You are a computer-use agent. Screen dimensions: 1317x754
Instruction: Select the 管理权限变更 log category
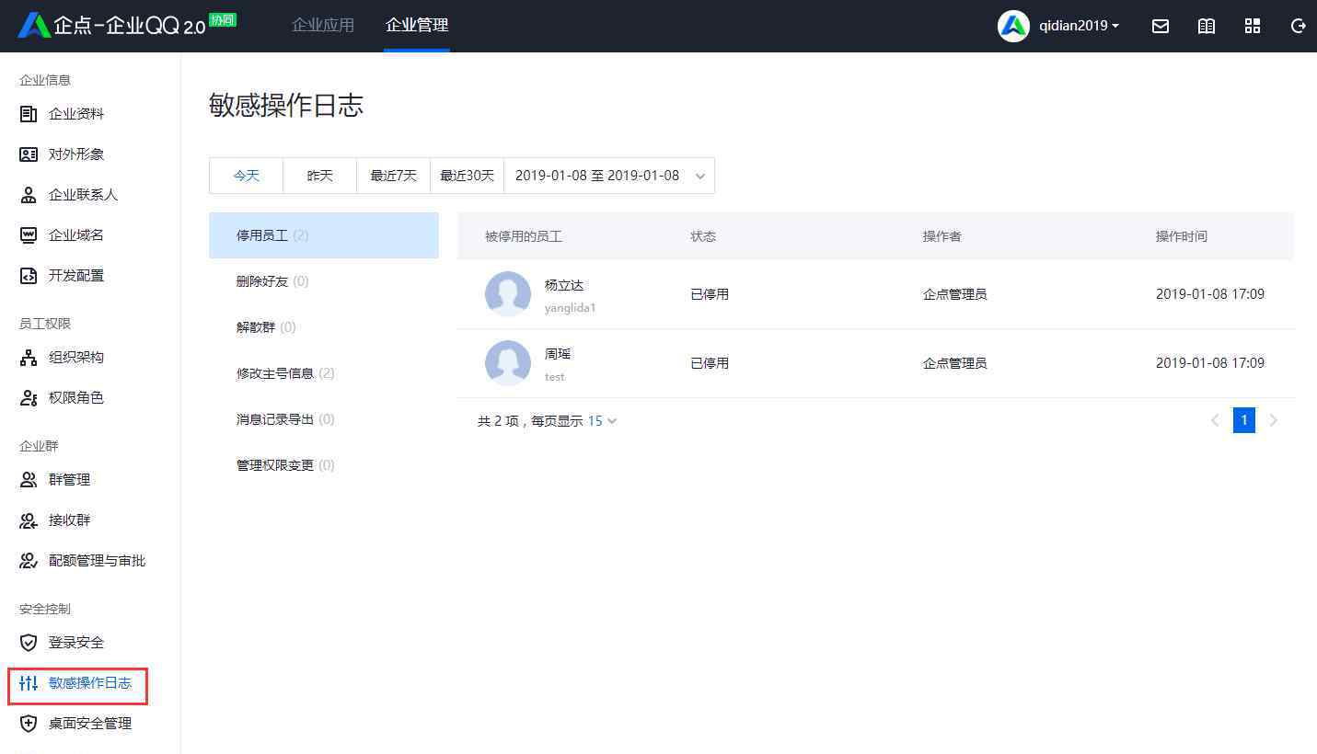324,465
